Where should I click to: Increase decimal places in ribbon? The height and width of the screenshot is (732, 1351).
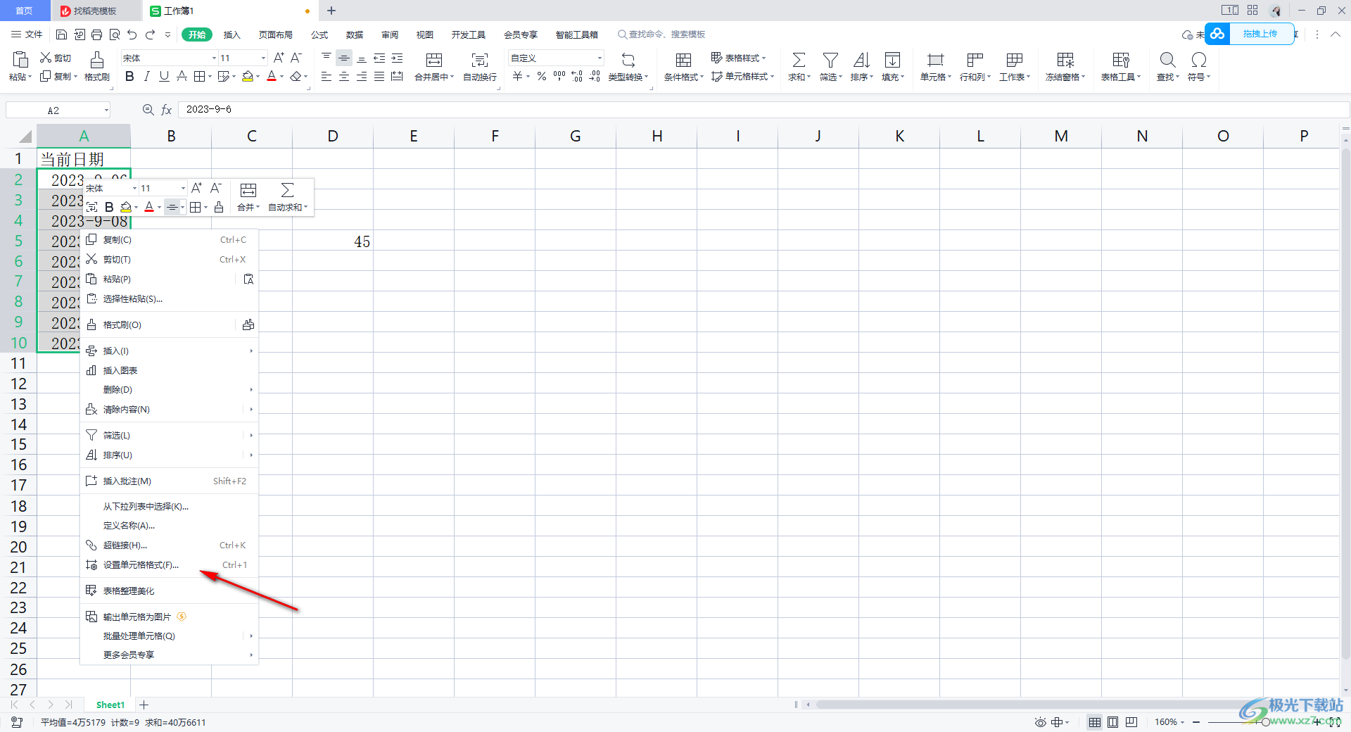(x=577, y=76)
